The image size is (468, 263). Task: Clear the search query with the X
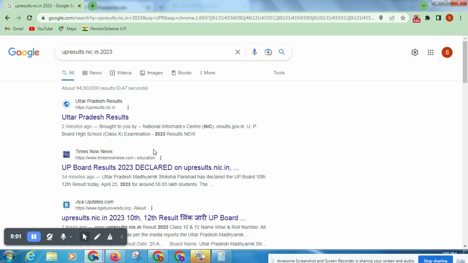[x=238, y=52]
